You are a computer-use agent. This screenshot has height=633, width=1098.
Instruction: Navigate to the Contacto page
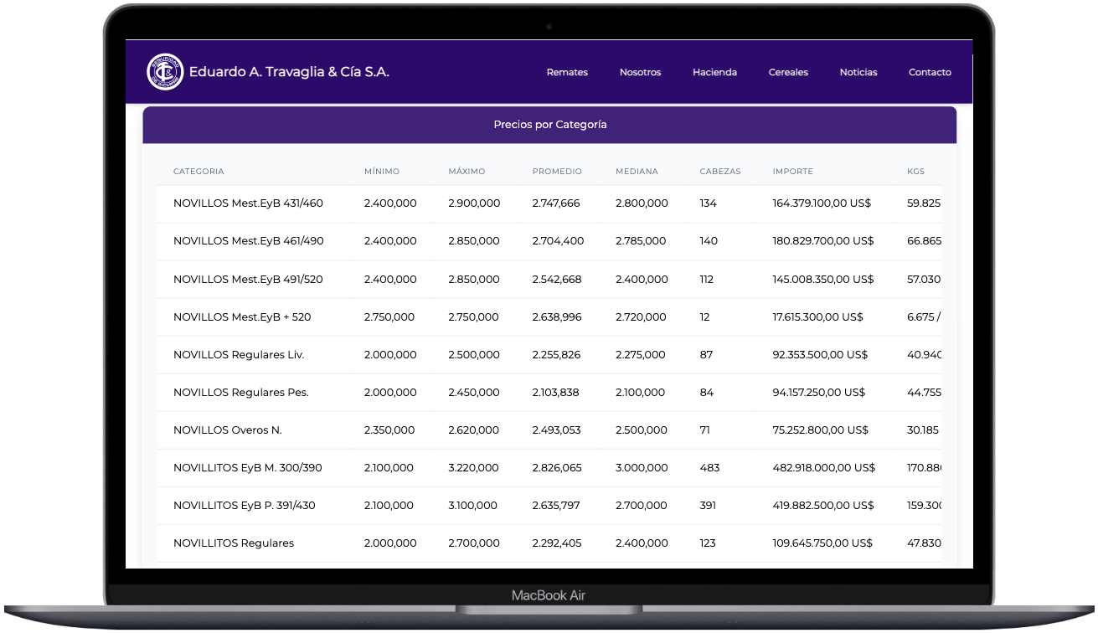tap(930, 73)
